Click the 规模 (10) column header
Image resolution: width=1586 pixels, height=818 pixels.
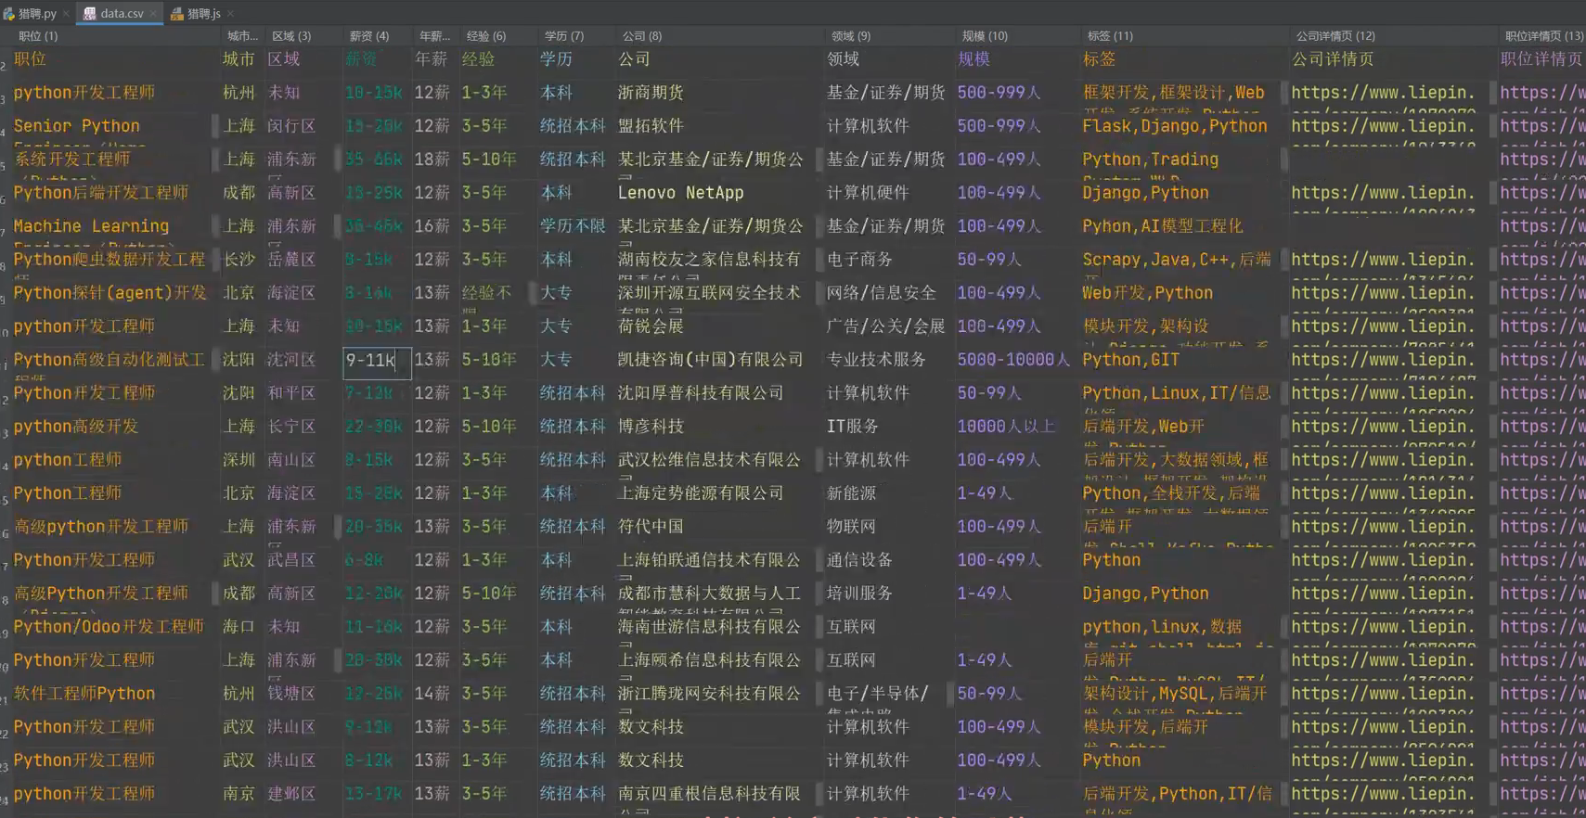click(984, 36)
